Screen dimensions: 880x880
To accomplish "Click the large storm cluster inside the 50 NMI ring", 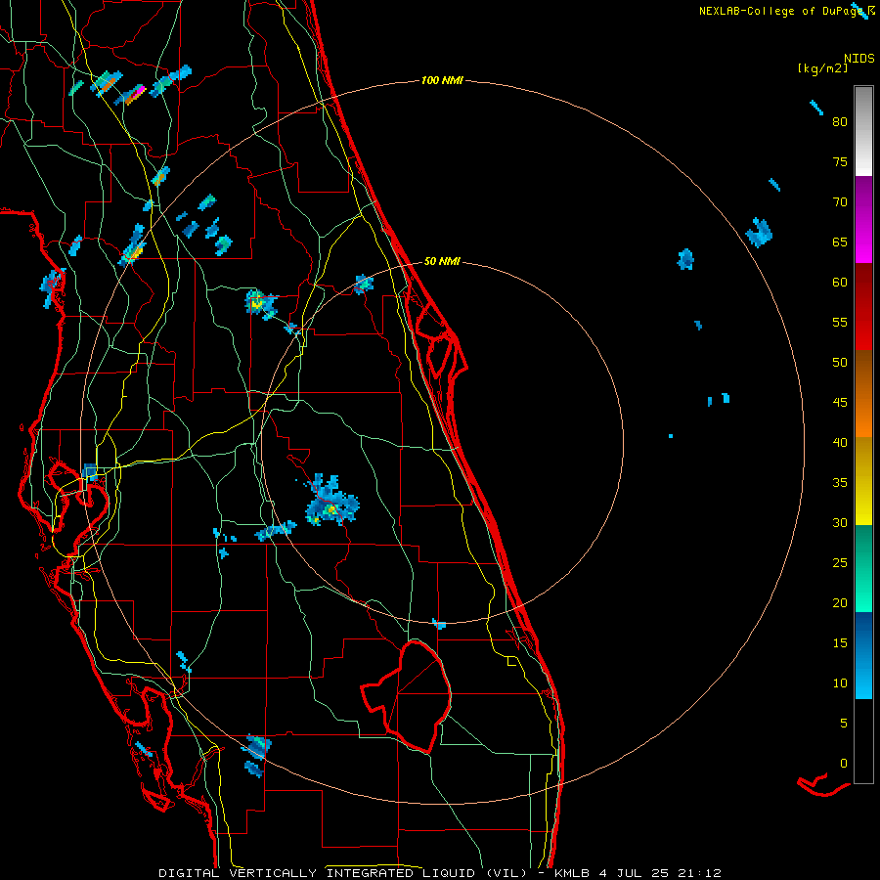I will point(331,500).
